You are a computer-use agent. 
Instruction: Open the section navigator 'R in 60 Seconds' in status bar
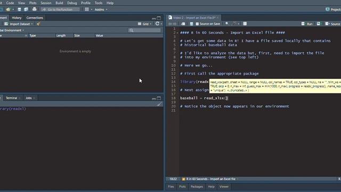click(209, 179)
